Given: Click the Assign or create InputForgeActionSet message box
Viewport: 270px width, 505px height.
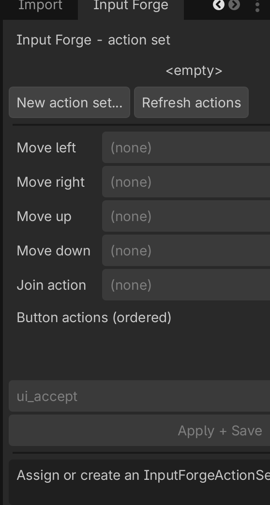Looking at the screenshot, I should (139, 482).
